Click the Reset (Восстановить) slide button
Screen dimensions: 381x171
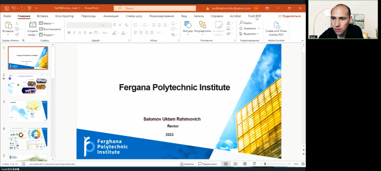tap(50, 29)
